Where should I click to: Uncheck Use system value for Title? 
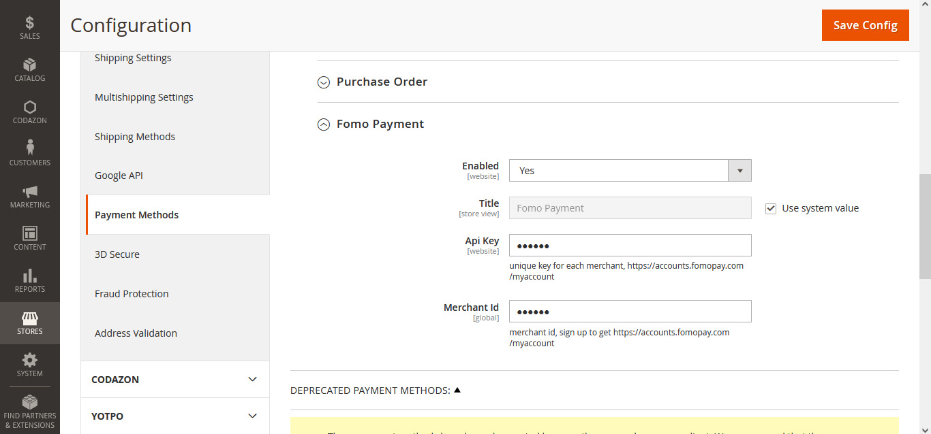771,209
